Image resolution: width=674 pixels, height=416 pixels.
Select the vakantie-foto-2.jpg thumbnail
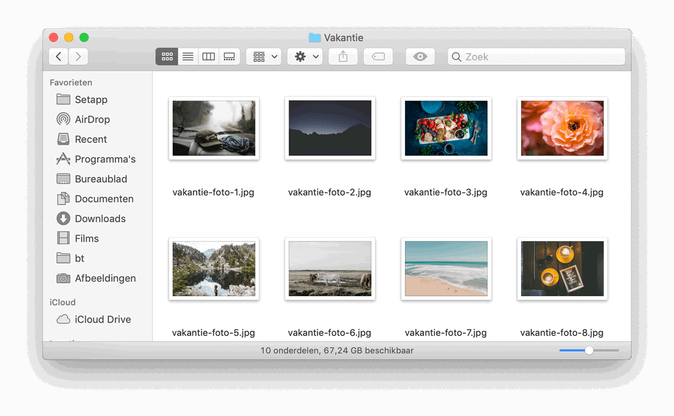(330, 129)
